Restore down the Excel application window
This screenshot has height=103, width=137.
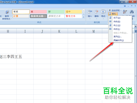click(126, 2)
